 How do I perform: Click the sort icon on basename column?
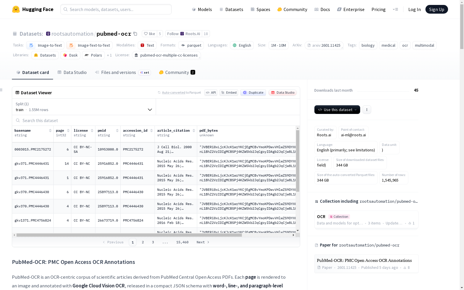50,130
